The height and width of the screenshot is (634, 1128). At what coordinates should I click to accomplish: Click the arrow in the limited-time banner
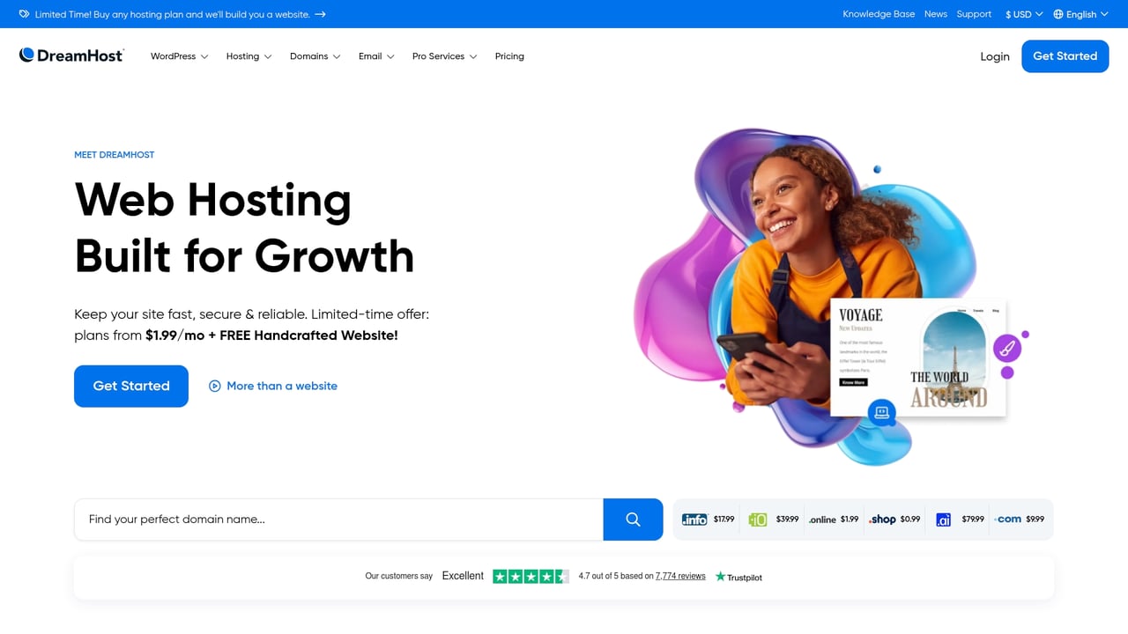click(x=319, y=14)
